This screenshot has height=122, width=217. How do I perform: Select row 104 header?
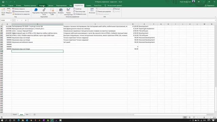[1, 42]
